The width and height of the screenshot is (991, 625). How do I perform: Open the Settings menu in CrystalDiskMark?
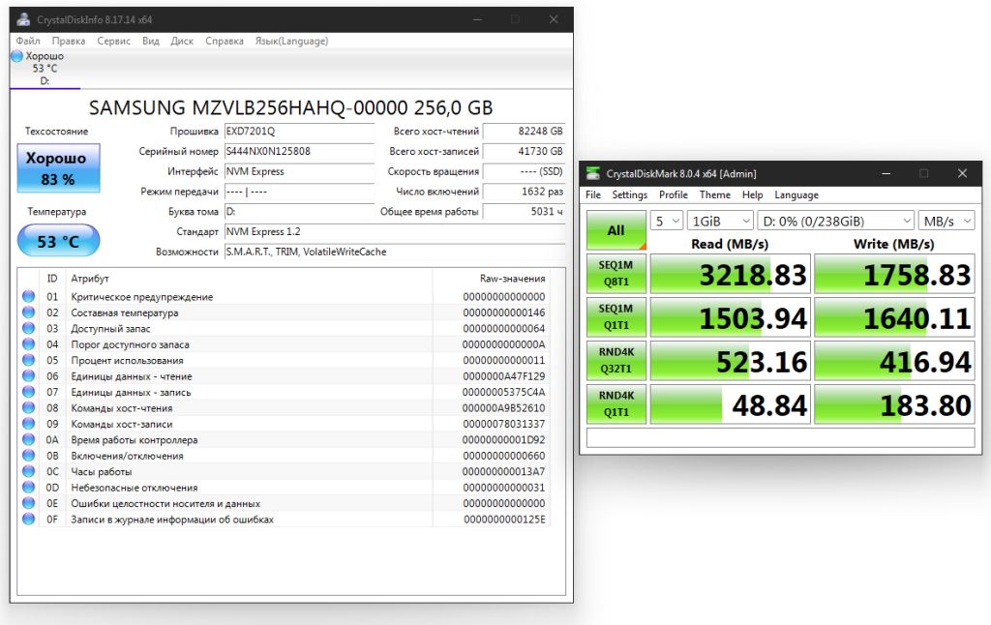tap(629, 194)
